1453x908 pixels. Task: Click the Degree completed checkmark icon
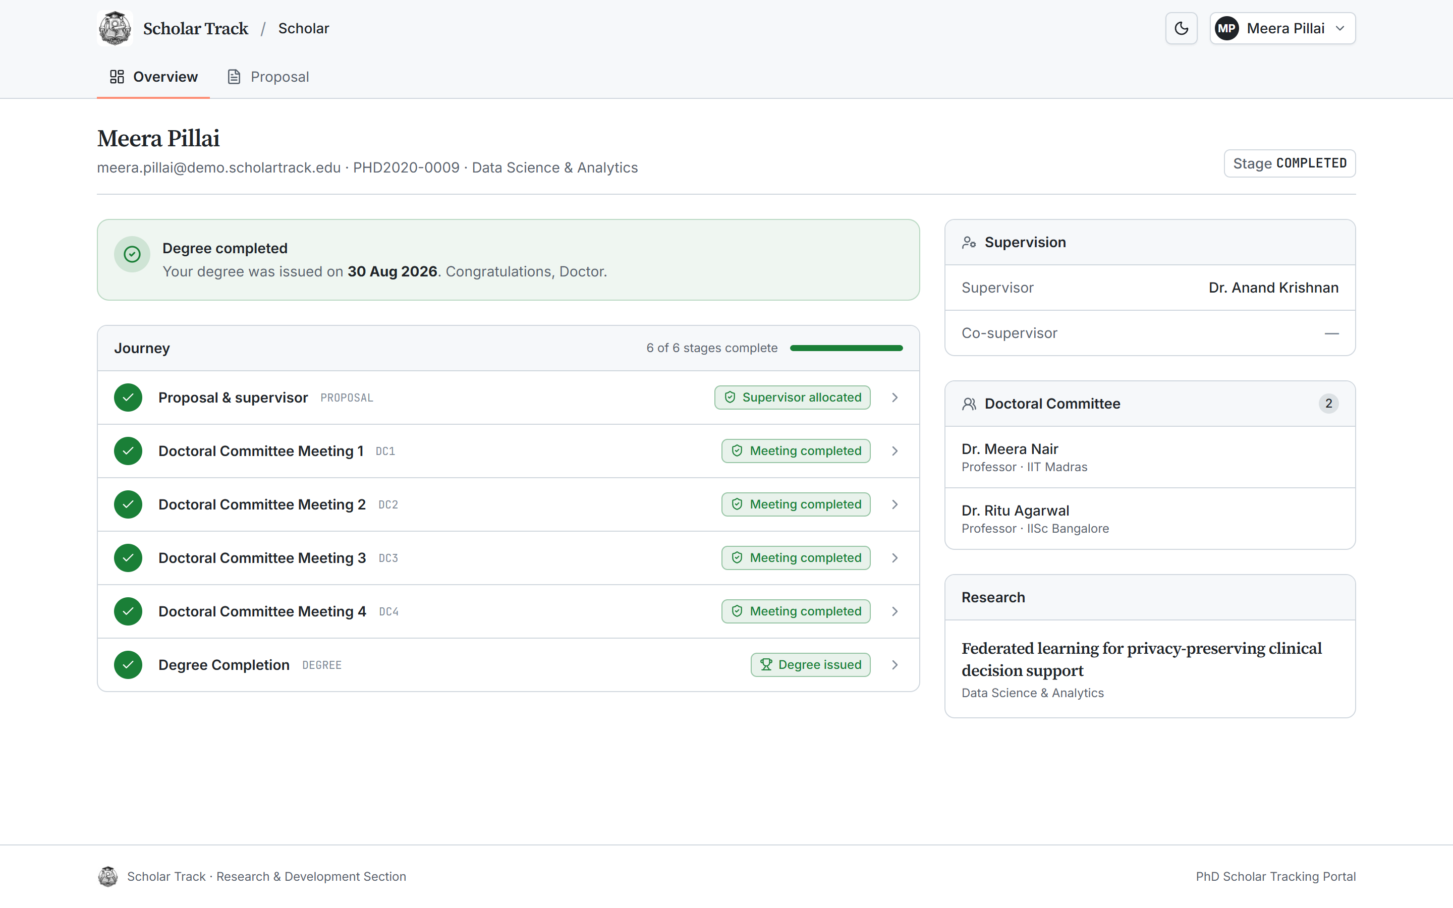click(132, 255)
